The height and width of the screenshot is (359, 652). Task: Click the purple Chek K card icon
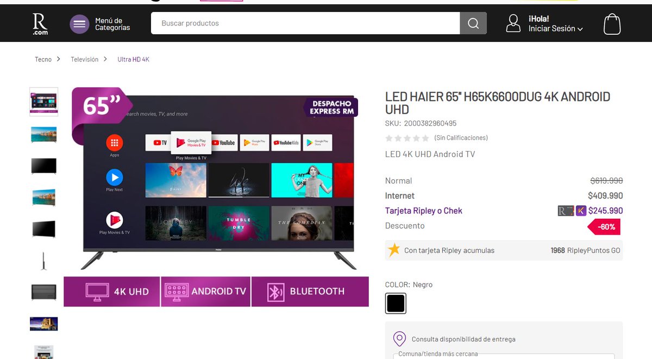pyautogui.click(x=581, y=211)
